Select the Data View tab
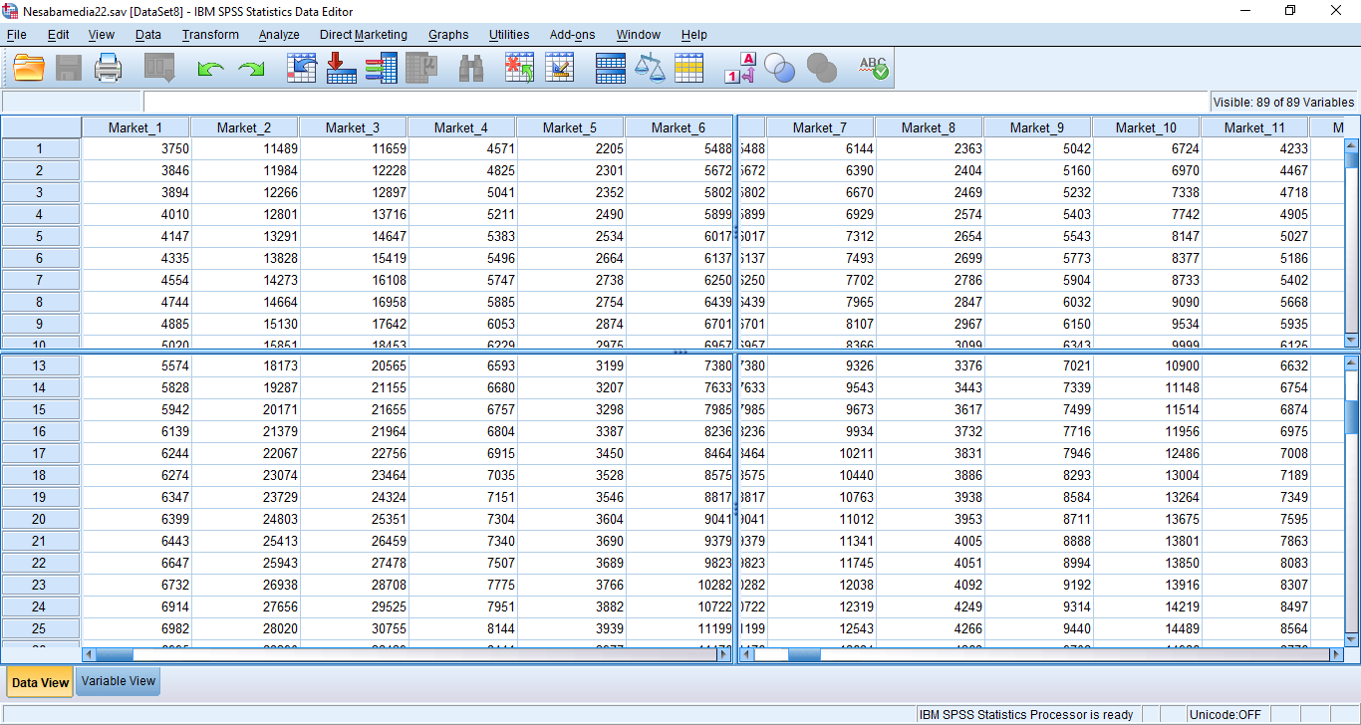This screenshot has width=1361, height=725. coord(40,682)
